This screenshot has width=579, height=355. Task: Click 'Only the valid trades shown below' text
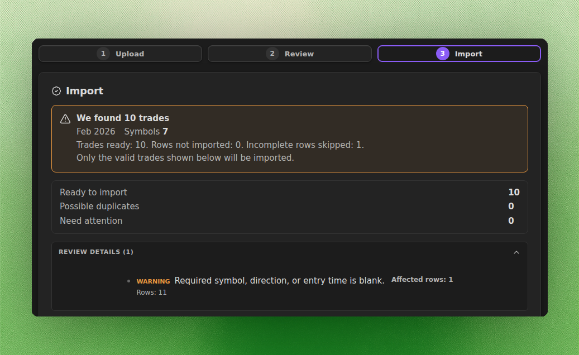tap(185, 158)
